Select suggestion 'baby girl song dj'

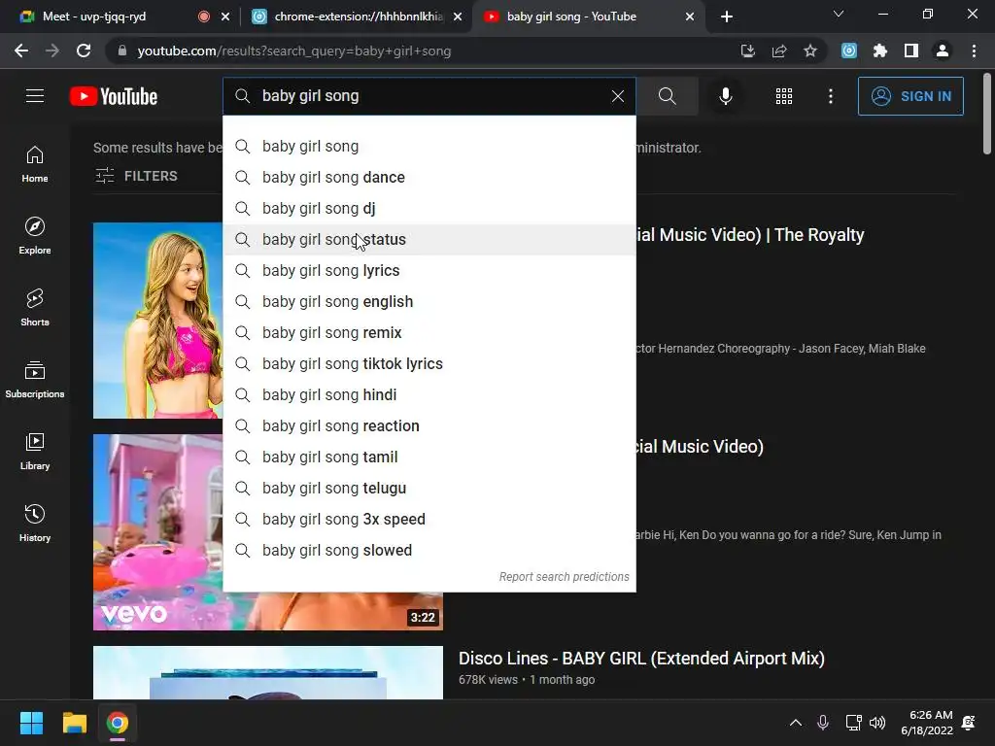[429, 208]
